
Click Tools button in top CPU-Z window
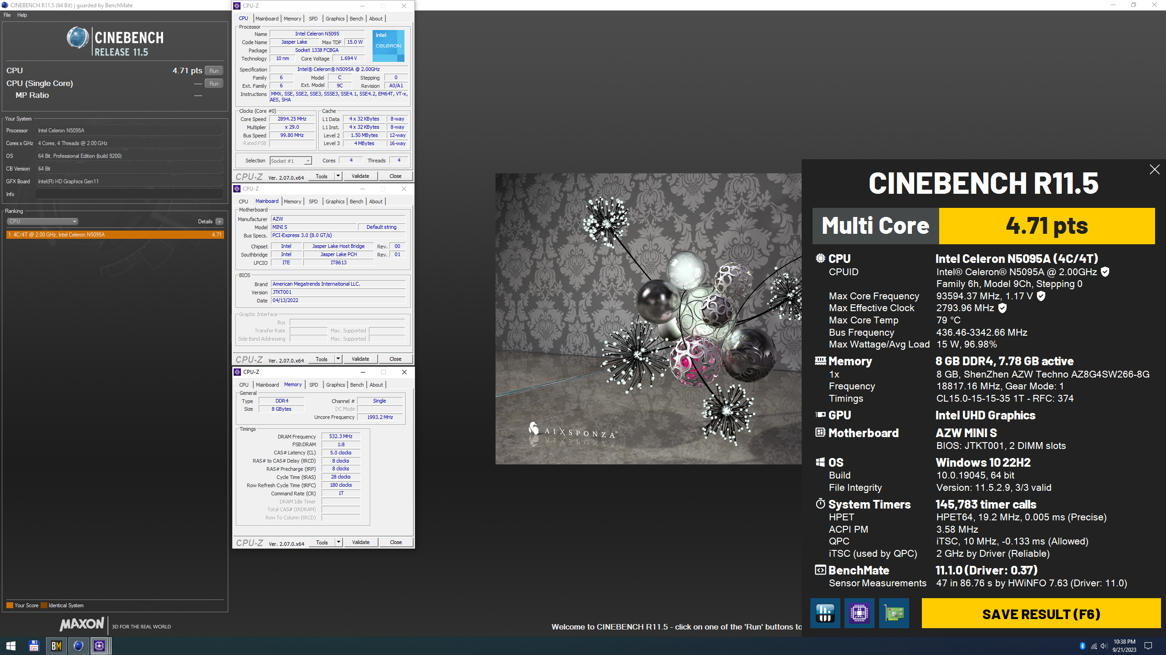tap(322, 176)
